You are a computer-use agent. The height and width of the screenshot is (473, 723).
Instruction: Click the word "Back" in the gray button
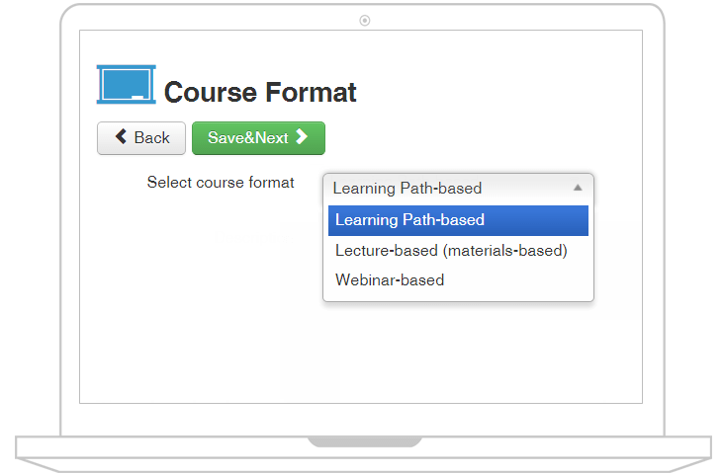(x=151, y=138)
